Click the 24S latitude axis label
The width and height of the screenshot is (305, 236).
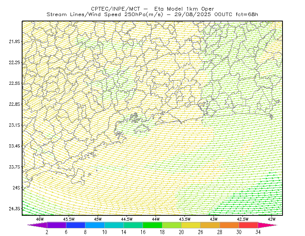click(16, 188)
